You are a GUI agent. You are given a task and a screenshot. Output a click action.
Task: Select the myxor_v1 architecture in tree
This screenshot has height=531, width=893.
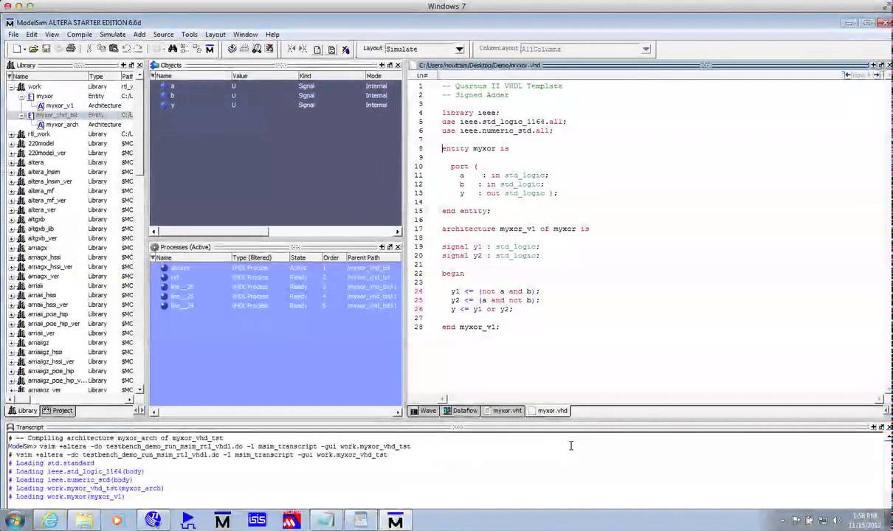click(60, 105)
